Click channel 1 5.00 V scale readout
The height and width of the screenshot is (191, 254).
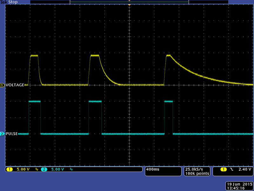click(23, 169)
